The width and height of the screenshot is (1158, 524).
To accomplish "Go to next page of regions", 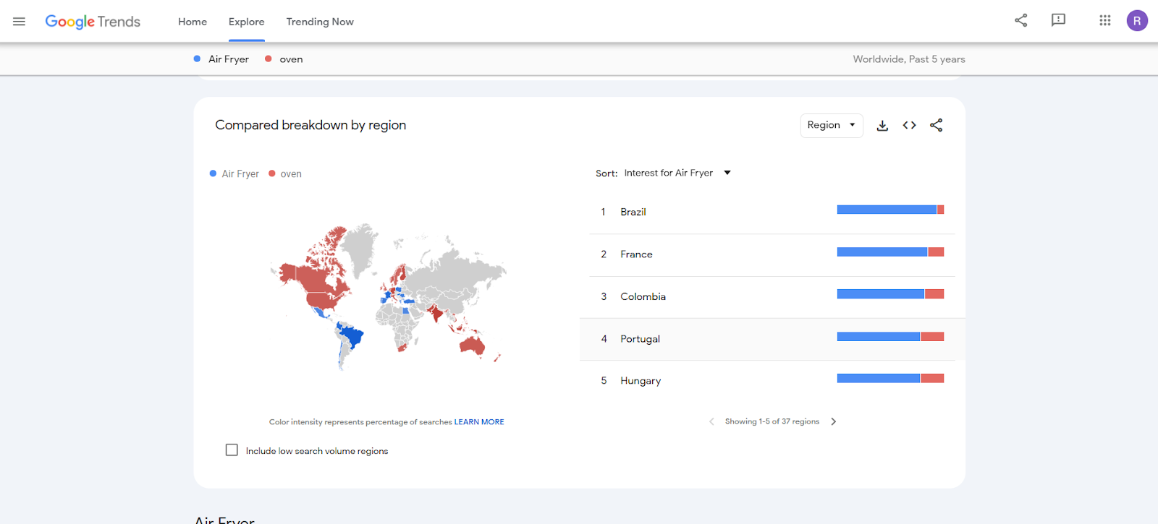I will 834,421.
